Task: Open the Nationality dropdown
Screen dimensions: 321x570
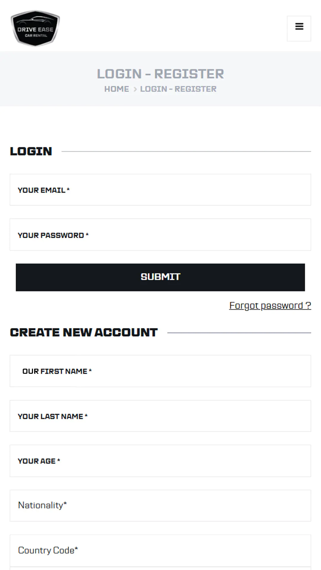Action: (x=160, y=506)
